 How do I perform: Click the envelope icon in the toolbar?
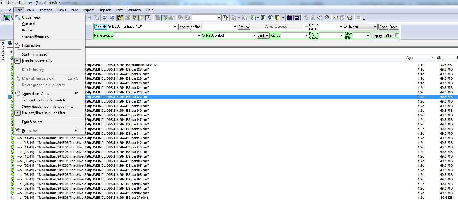(335, 18)
